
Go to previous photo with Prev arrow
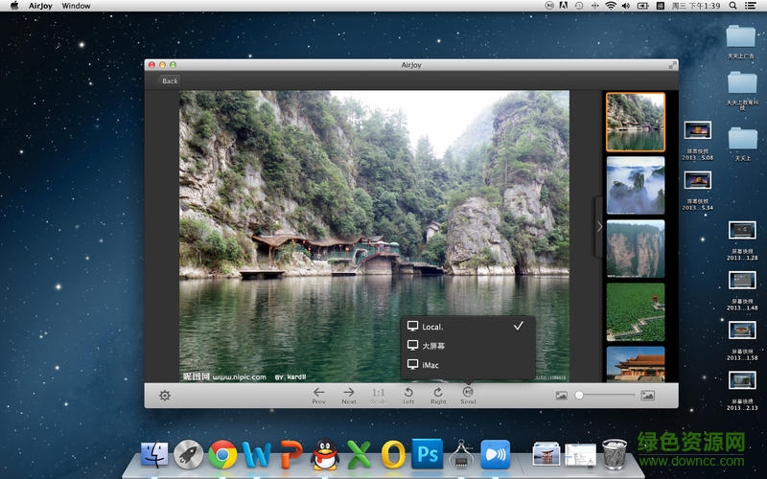click(318, 393)
